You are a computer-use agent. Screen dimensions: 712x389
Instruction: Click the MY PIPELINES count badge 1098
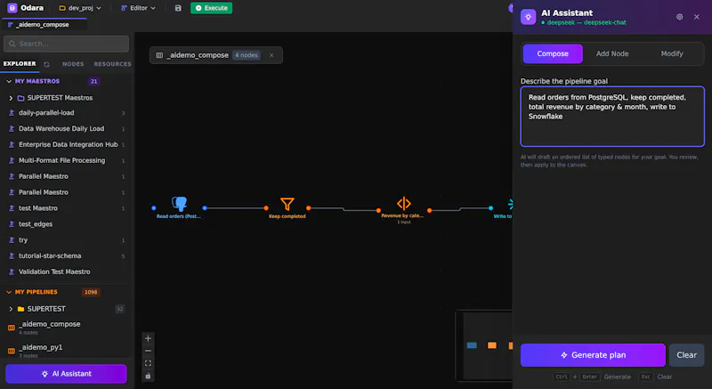[x=91, y=292]
